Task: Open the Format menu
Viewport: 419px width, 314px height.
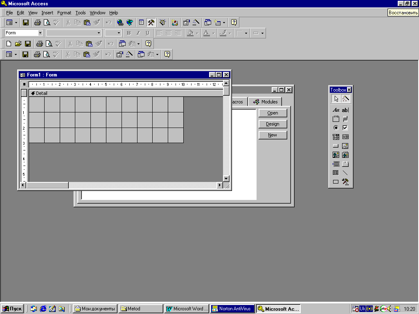Action: pyautogui.click(x=64, y=13)
